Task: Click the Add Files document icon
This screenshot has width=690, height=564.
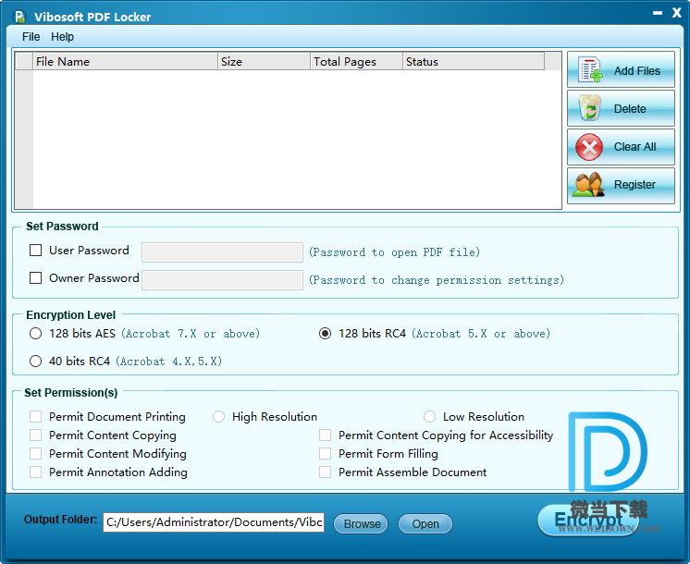Action: pos(590,69)
